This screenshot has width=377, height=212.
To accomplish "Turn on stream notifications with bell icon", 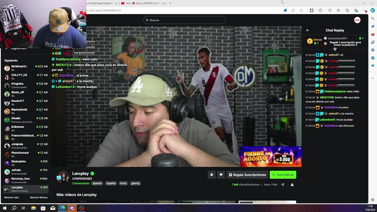I will pos(211,175).
